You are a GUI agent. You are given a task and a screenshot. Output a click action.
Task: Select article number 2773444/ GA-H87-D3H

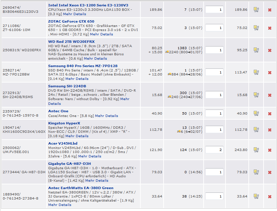(x=24, y=172)
